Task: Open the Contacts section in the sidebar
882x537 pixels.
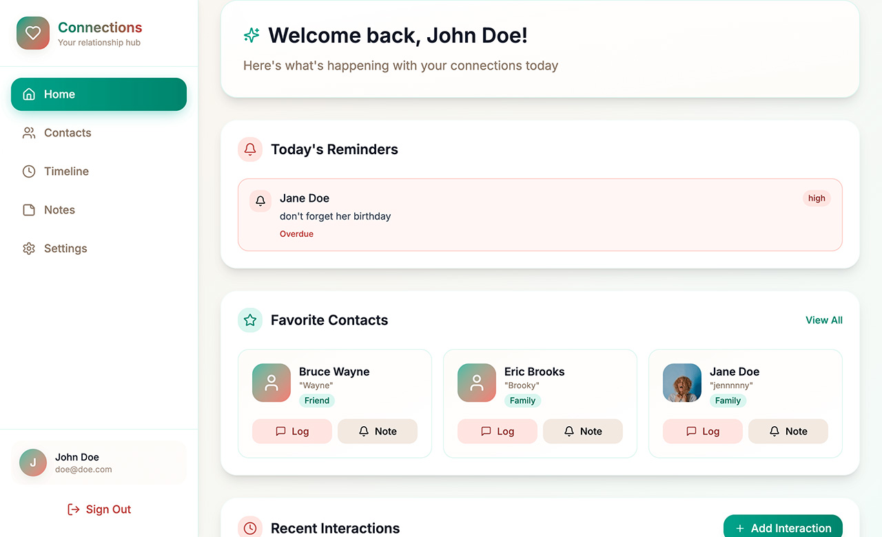Action: pos(67,132)
